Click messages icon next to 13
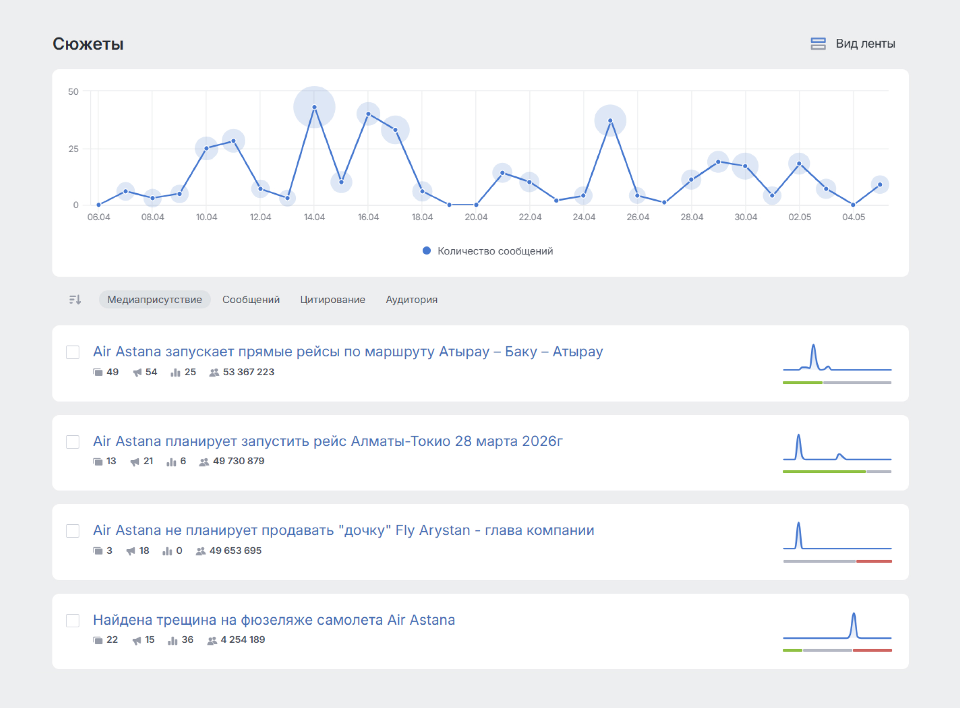This screenshot has width=960, height=708. click(98, 462)
